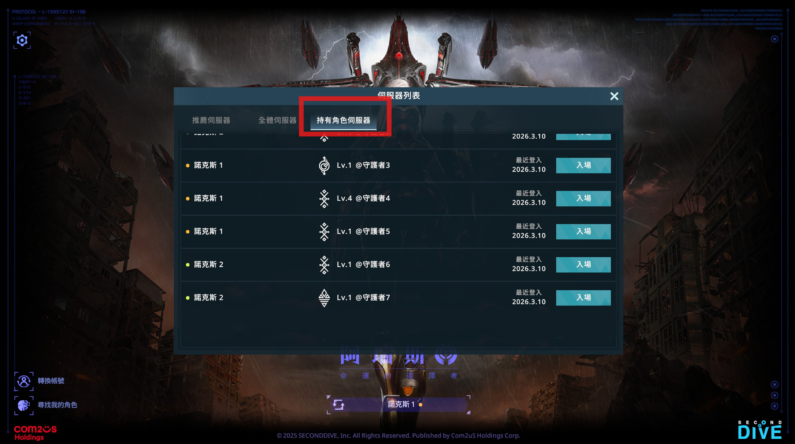Click the class emblem beside 守護者7
795x444 pixels.
click(x=324, y=298)
